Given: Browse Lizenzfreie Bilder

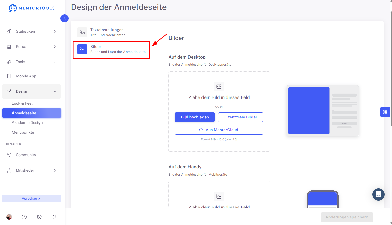Looking at the screenshot, I should (241, 117).
